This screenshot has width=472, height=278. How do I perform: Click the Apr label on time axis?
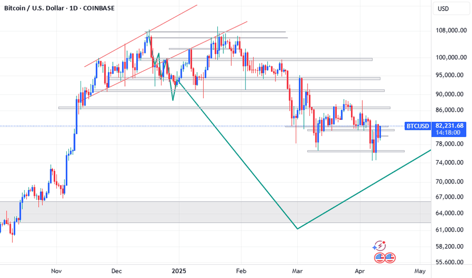(360, 271)
